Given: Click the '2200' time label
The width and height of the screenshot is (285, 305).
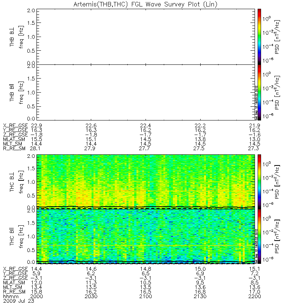Looking at the screenshot, I should pyautogui.click(x=255, y=297).
